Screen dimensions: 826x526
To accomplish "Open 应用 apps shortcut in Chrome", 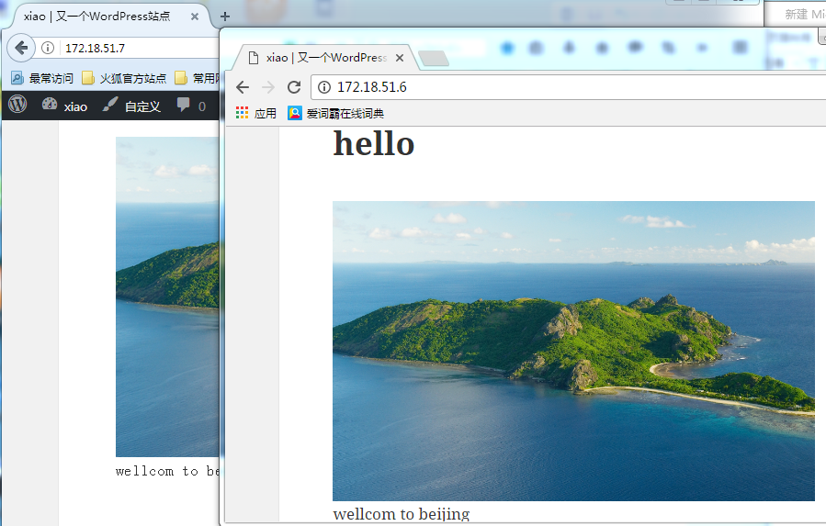I will [256, 113].
